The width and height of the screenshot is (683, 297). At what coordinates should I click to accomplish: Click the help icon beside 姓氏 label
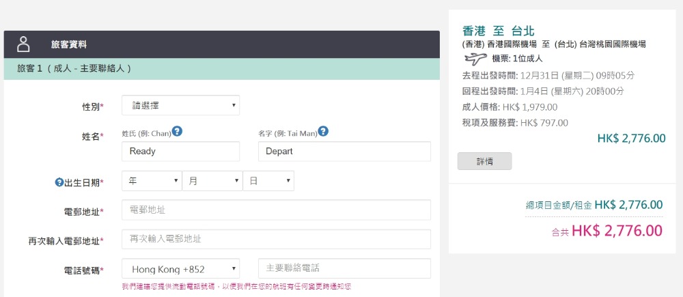coord(177,131)
